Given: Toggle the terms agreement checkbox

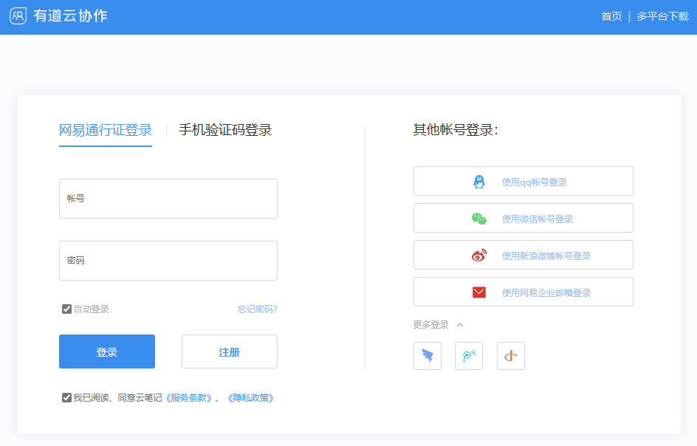Looking at the screenshot, I should (65, 397).
